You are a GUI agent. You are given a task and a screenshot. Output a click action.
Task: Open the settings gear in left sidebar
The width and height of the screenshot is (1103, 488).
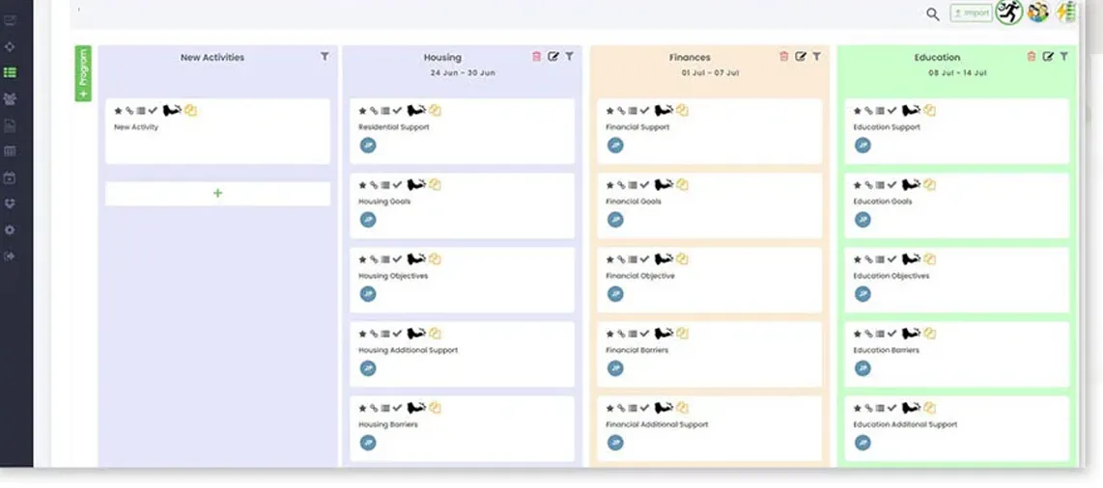coord(10,230)
